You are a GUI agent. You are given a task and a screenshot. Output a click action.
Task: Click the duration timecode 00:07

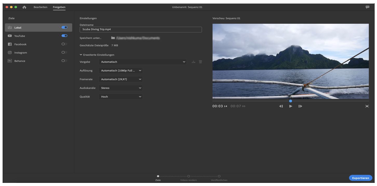pyautogui.click(x=238, y=106)
